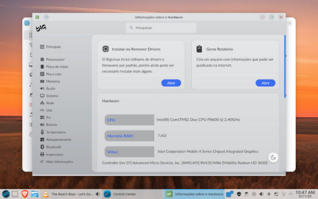This screenshot has width=318, height=199.
Task: Focus the Pesquisar search field
Action: pyautogui.click(x=161, y=28)
